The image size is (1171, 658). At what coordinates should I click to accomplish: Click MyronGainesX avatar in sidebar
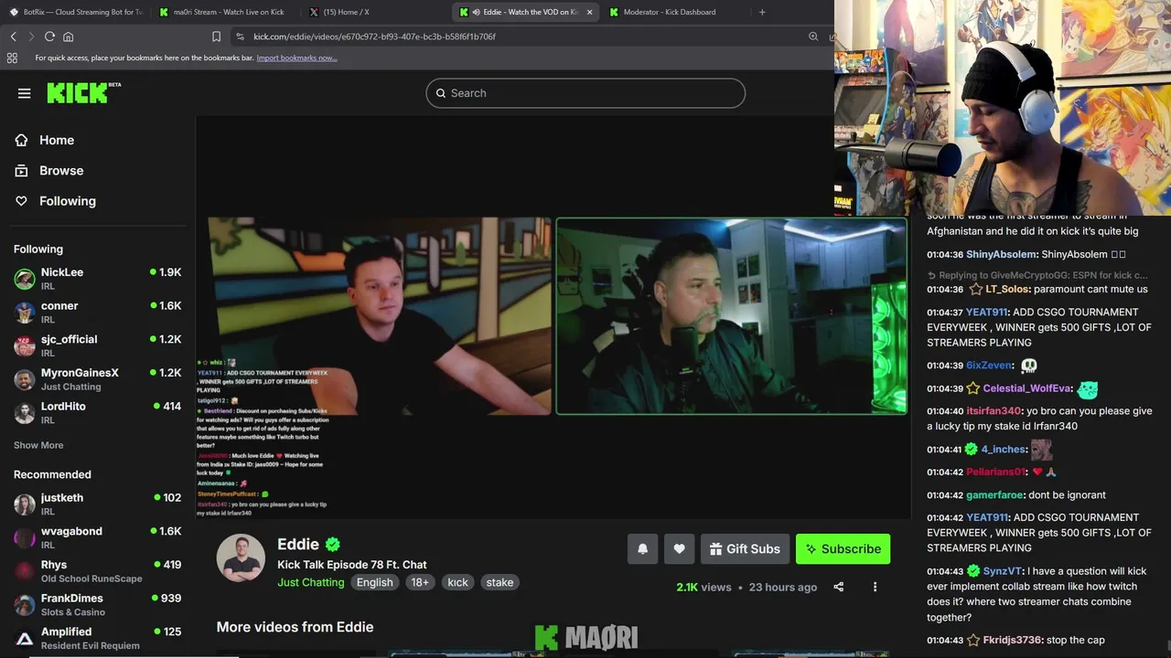click(x=25, y=379)
